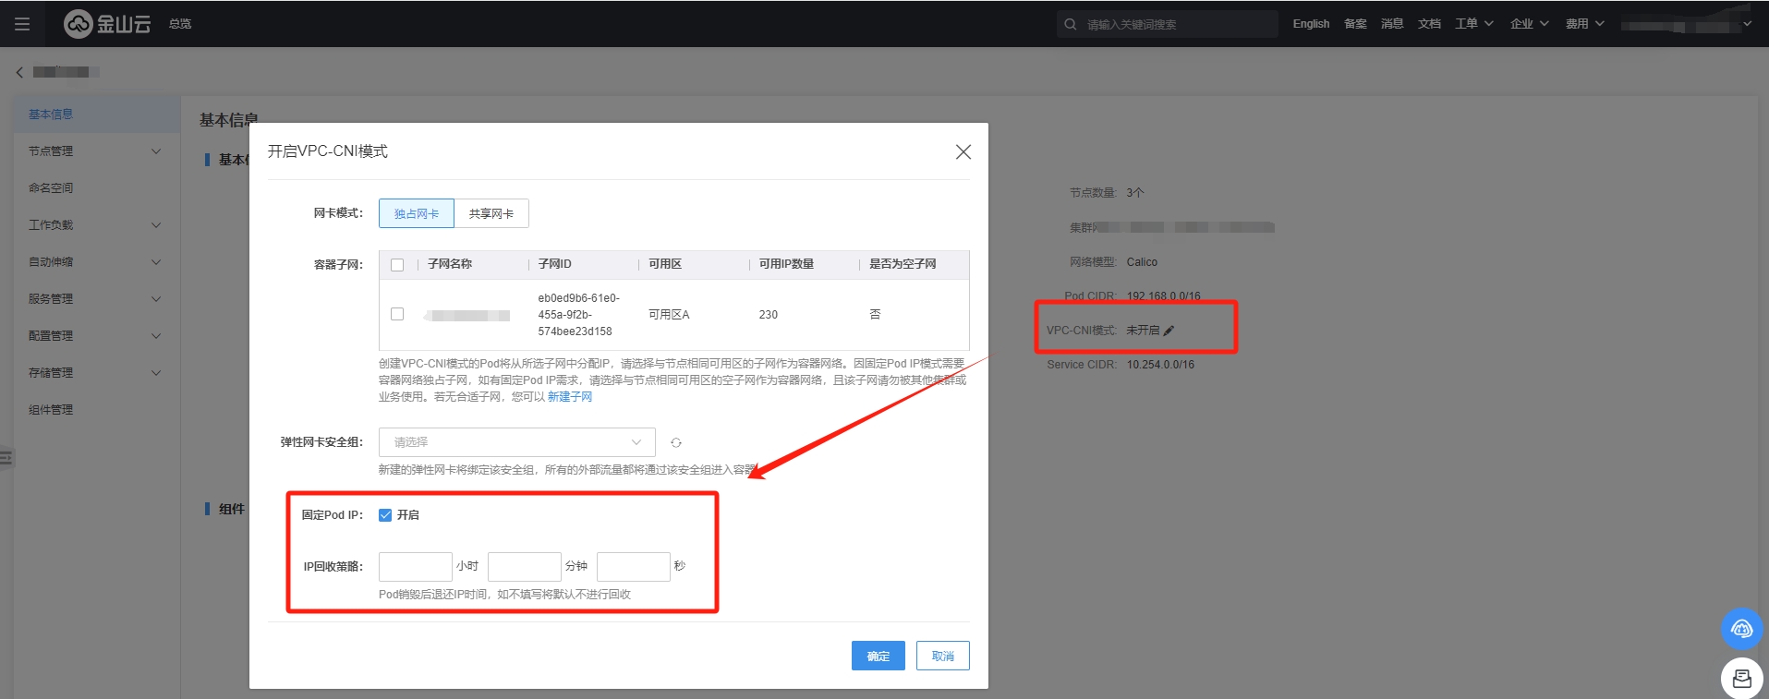Check the select-all checkbox in subnet table header
Image resolution: width=1769 pixels, height=699 pixels.
[x=397, y=265]
